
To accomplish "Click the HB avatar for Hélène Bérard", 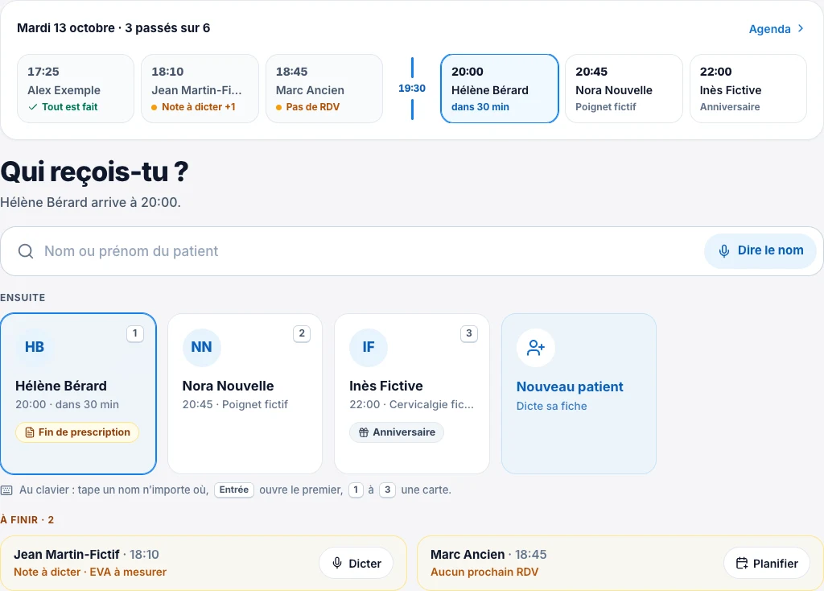I will coord(35,347).
